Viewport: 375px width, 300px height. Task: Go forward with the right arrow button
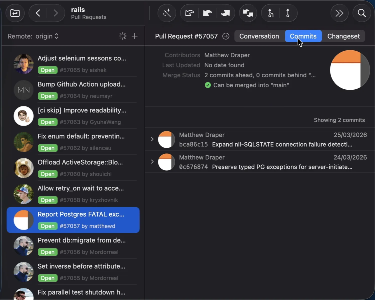tap(56, 13)
